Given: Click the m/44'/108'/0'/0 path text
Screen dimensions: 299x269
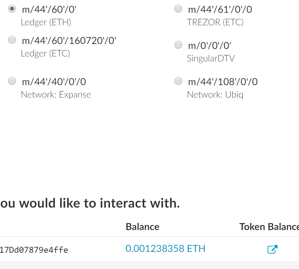Looking at the screenshot, I should click(223, 82).
